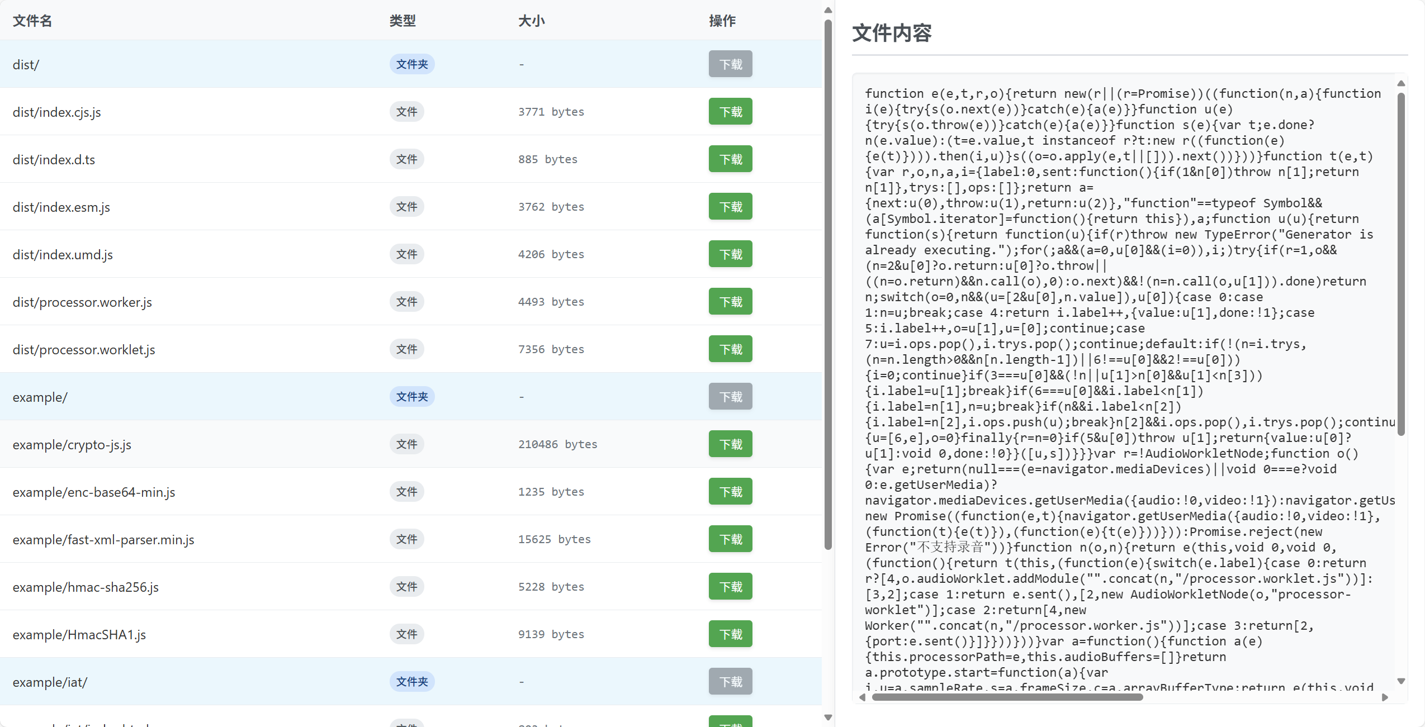Open the example/ folder row
The height and width of the screenshot is (727, 1425).
40,397
